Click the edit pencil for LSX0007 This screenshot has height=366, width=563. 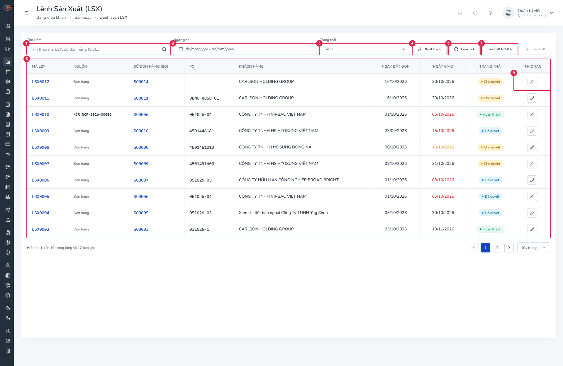click(x=532, y=164)
